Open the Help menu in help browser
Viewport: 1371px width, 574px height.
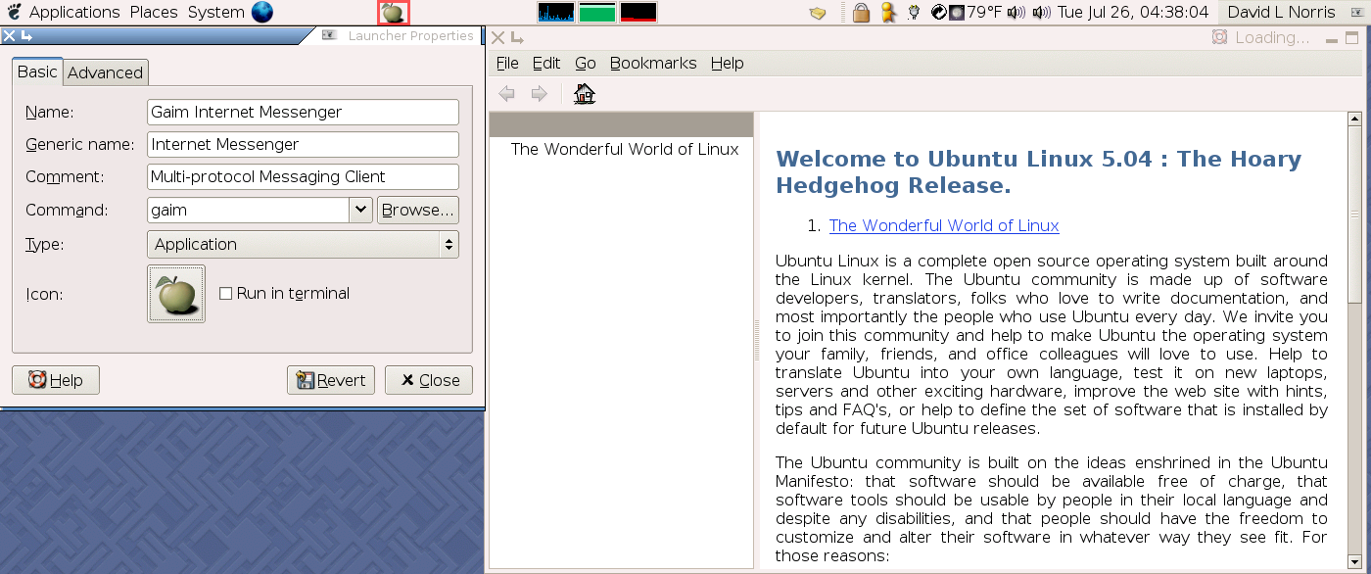727,63
